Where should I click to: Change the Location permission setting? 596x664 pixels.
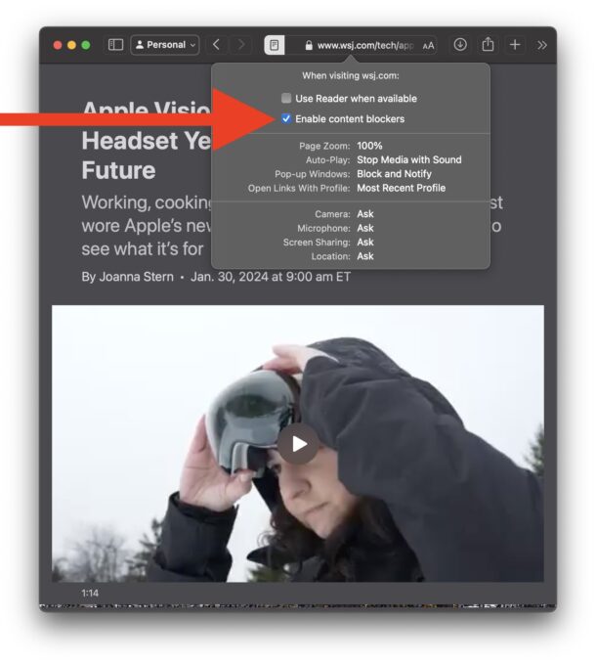[x=365, y=256]
